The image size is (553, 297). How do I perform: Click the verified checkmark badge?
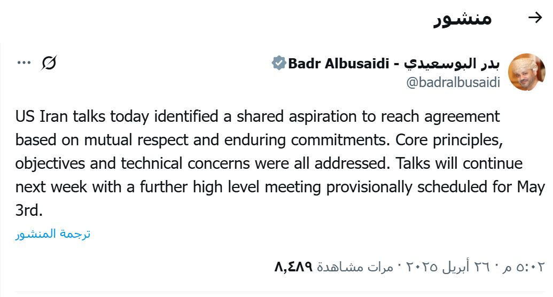278,63
